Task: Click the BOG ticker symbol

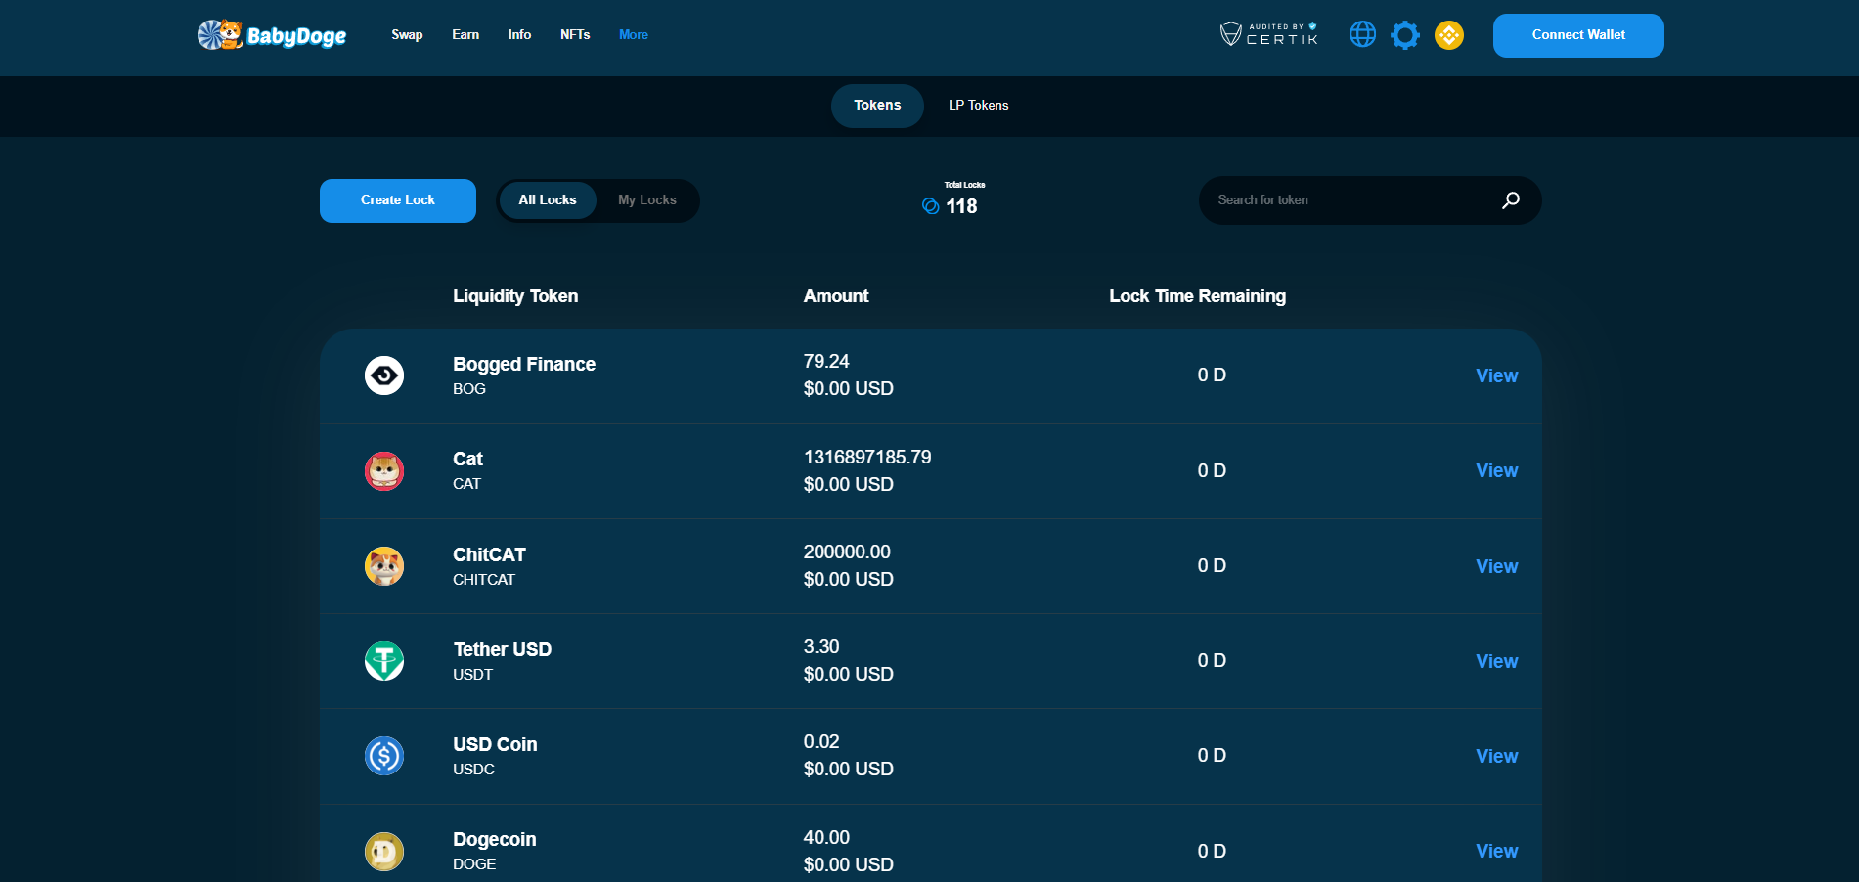Action: 469,389
